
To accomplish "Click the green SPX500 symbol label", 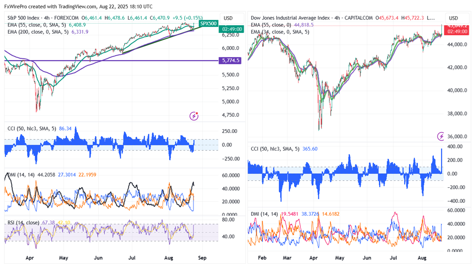I will point(209,24).
